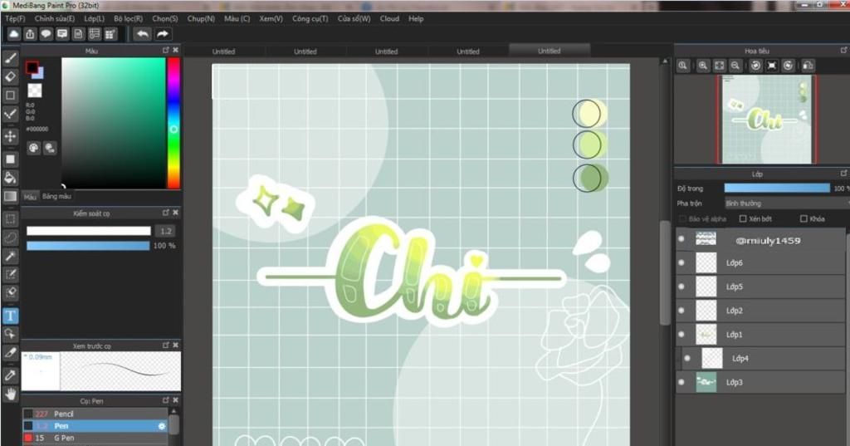850x446 pixels.
Task: Click the Undo arrow
Action: [143, 34]
